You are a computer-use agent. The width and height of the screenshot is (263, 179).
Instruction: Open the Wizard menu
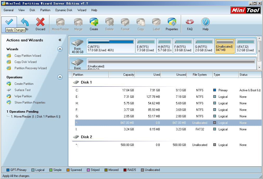82,10
